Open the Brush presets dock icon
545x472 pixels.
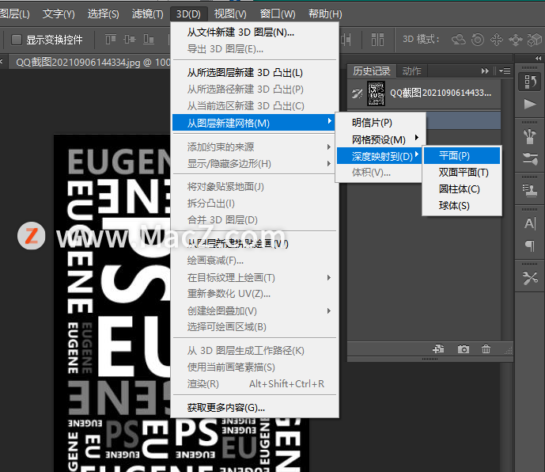pyautogui.click(x=530, y=136)
